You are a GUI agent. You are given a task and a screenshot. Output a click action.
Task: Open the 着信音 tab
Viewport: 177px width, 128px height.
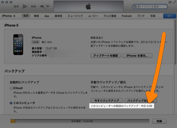(58, 16)
